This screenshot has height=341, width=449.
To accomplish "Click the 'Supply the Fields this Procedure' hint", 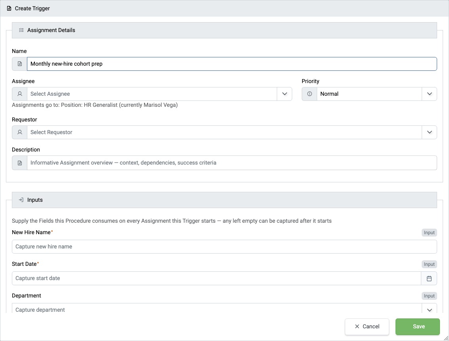I will tap(172, 221).
